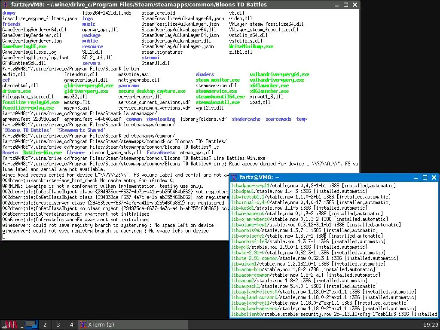
Task: Click libraryfolders.vdf filename
Action: 203,119
